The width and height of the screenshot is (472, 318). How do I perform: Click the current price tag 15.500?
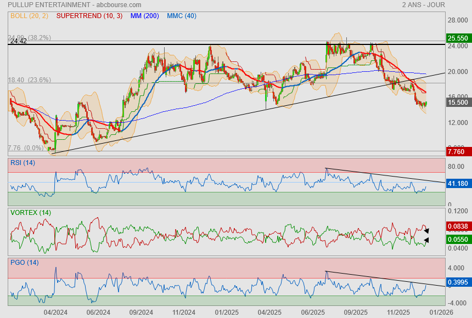click(x=458, y=103)
